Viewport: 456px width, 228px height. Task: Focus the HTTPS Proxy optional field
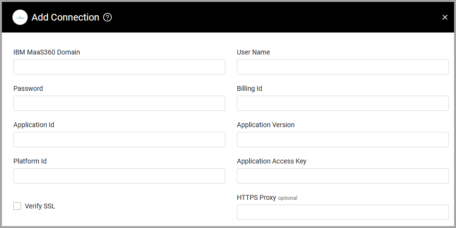(342, 212)
